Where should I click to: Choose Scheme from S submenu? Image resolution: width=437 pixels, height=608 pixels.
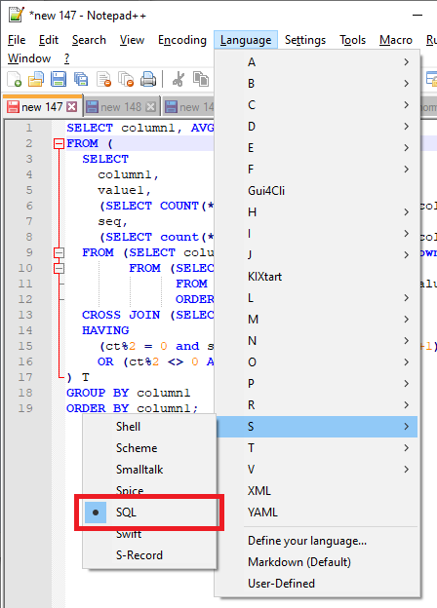149,448
